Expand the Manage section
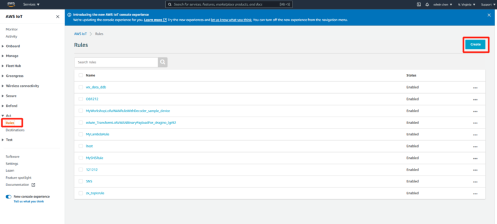The width and height of the screenshot is (497, 224). coord(10,56)
